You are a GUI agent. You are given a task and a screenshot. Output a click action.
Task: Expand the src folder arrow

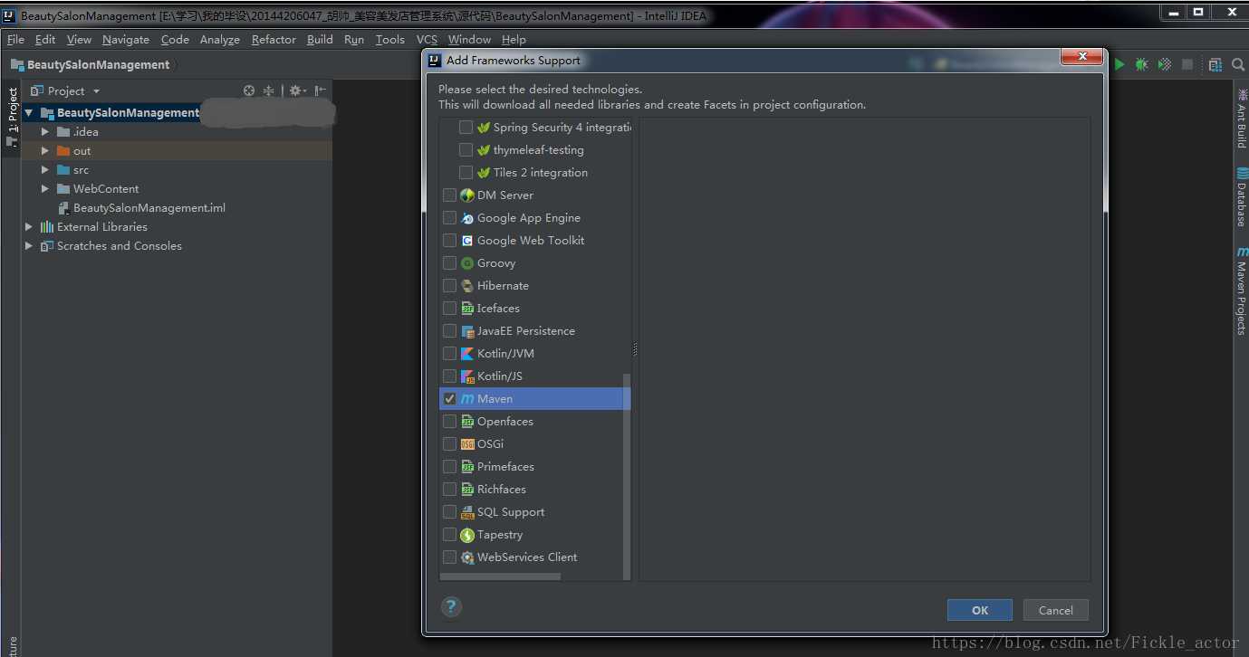coord(45,169)
